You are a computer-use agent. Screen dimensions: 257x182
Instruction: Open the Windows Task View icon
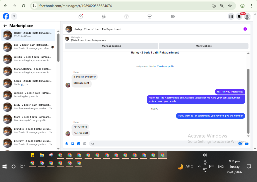tap(22, 166)
